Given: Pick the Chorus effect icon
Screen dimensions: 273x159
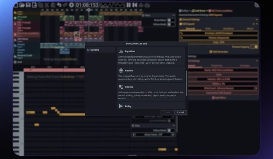Looking at the screenshot, I should click(x=121, y=87).
